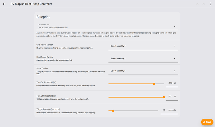Click the Trigger Duration slider track middle
215x127 pixels.
point(133,111)
